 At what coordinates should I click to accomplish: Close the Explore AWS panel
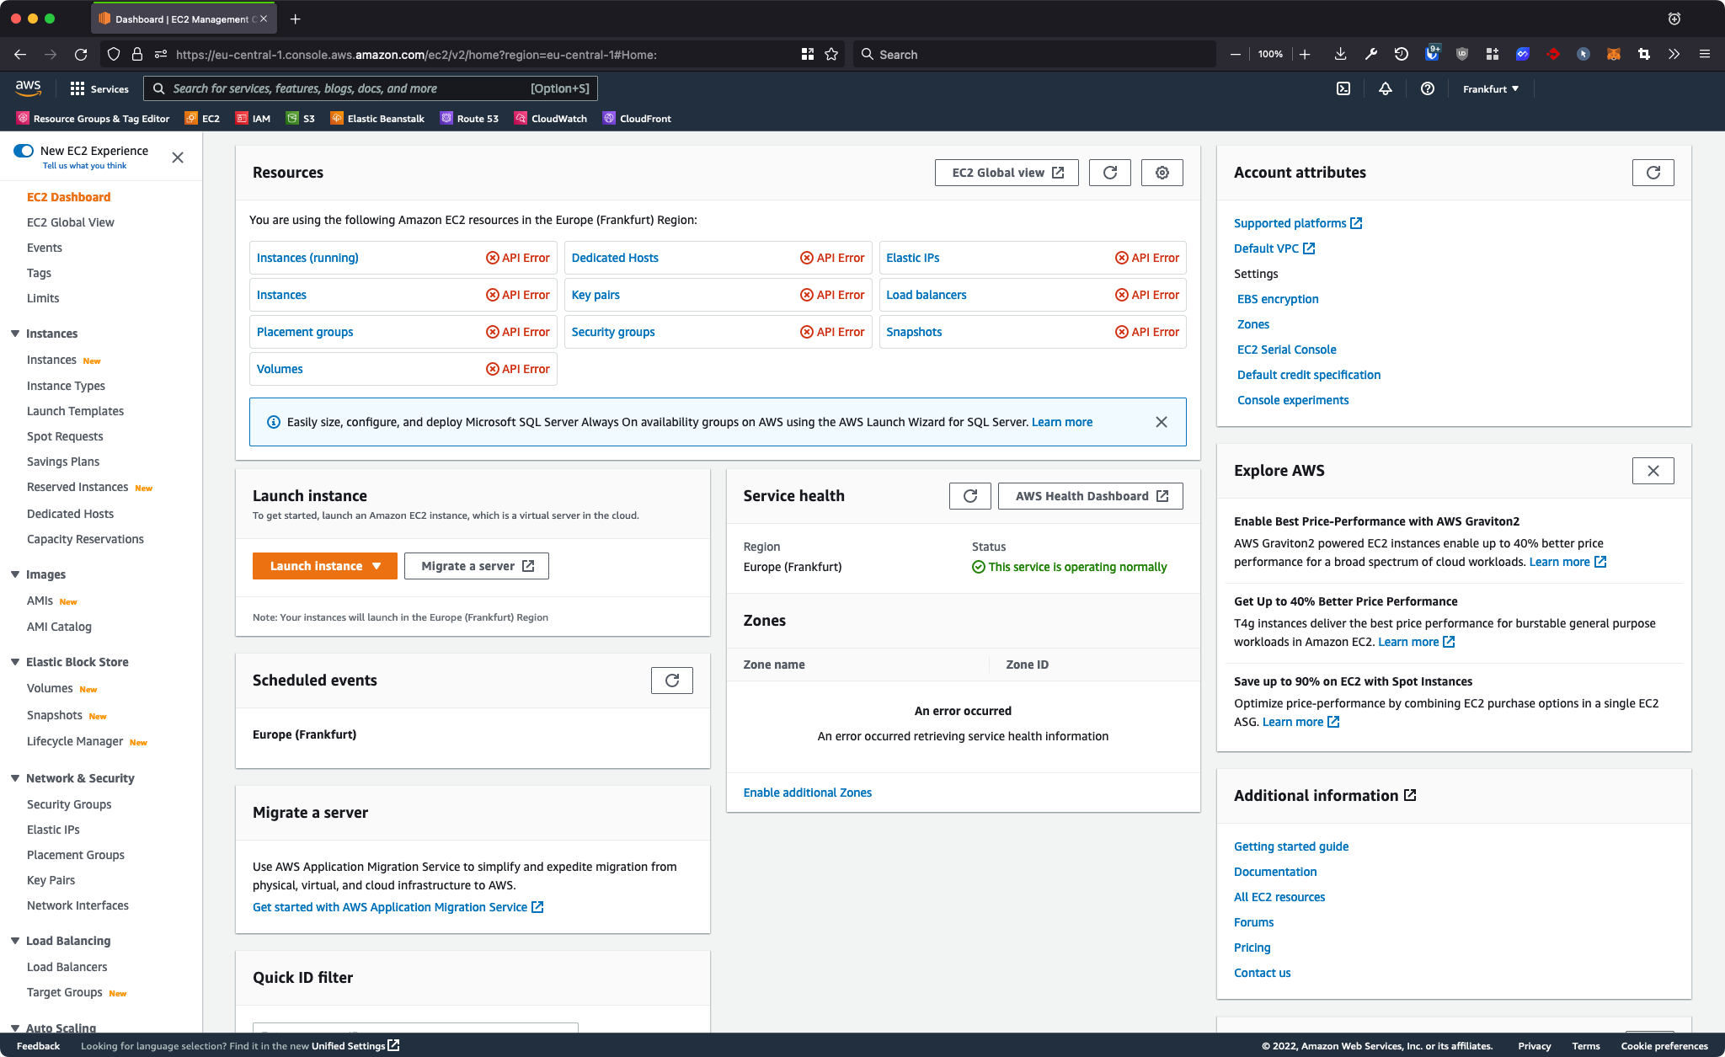click(x=1653, y=471)
